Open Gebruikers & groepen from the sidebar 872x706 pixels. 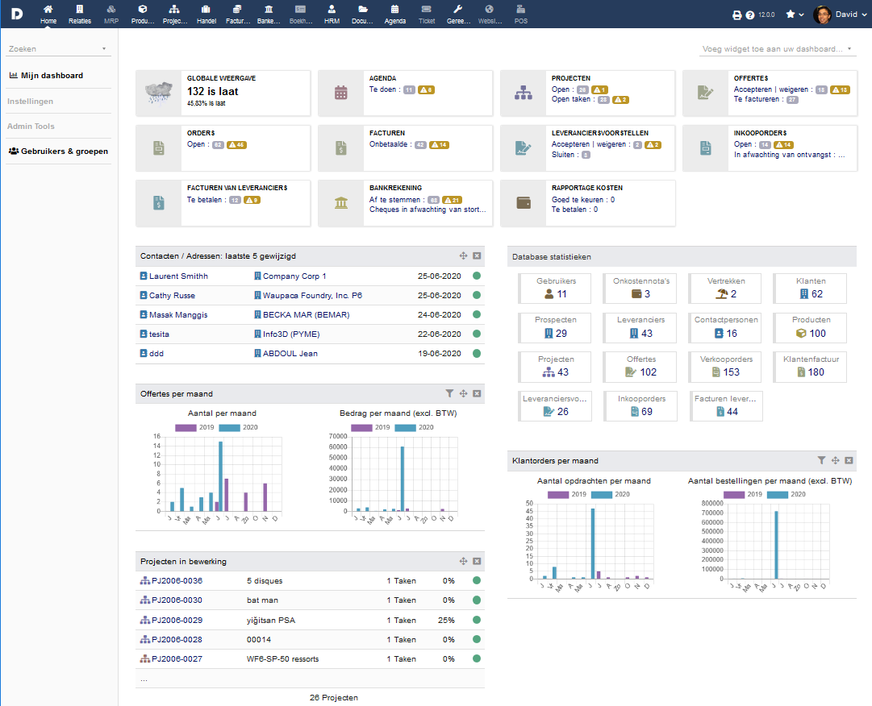(58, 150)
